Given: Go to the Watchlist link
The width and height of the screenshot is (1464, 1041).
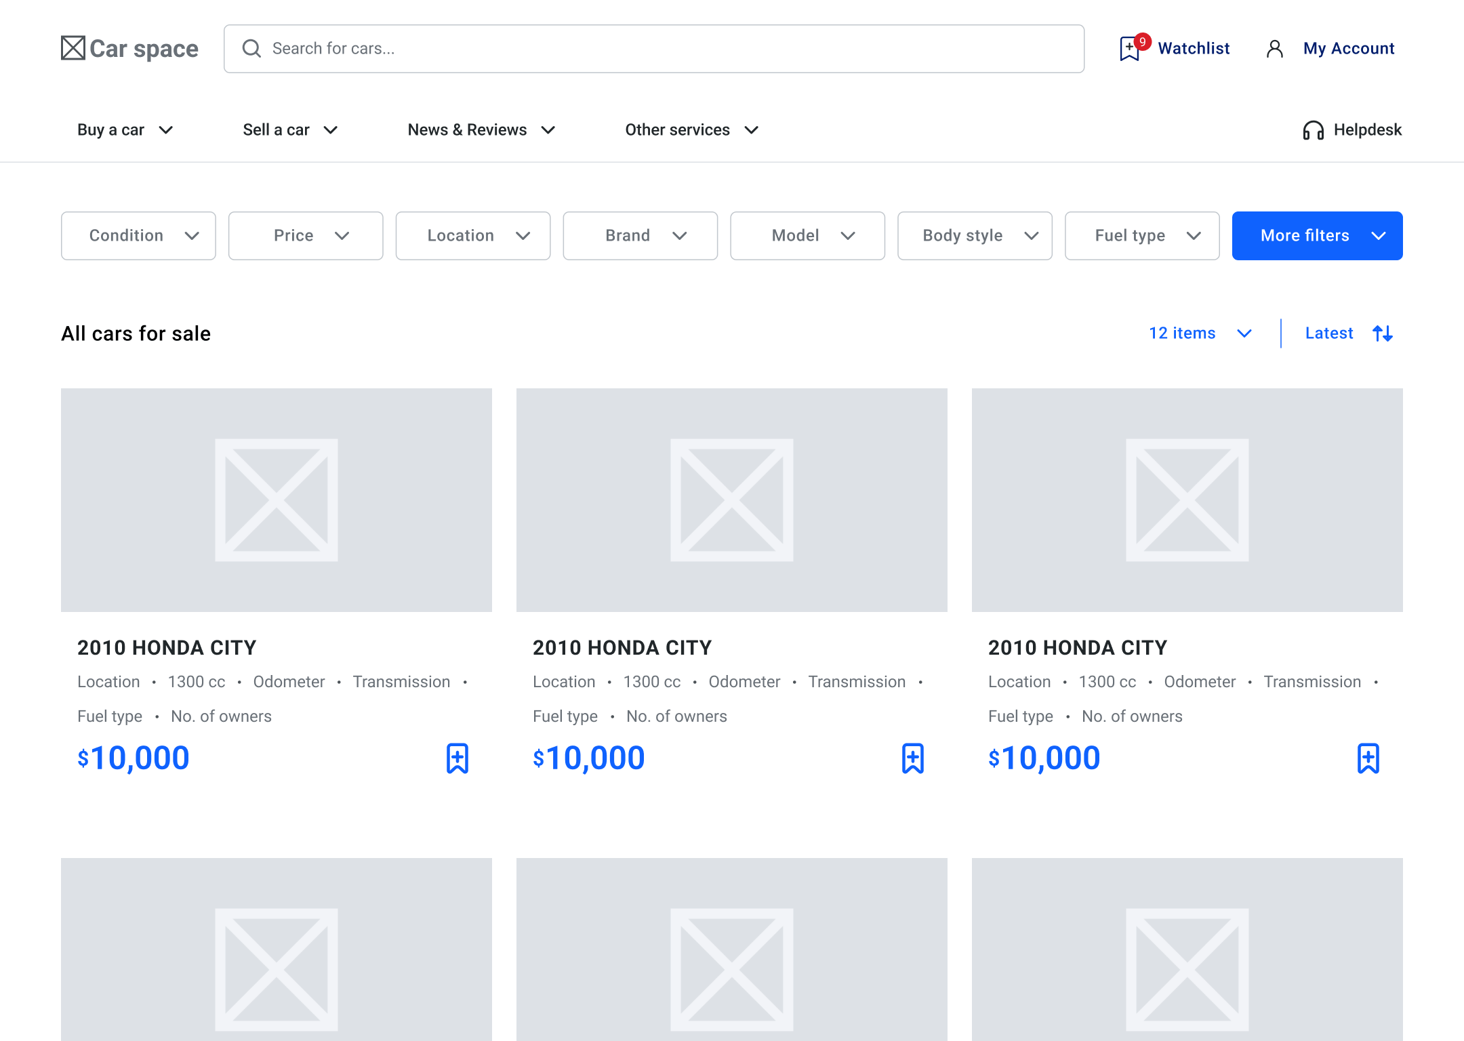Looking at the screenshot, I should point(1194,49).
